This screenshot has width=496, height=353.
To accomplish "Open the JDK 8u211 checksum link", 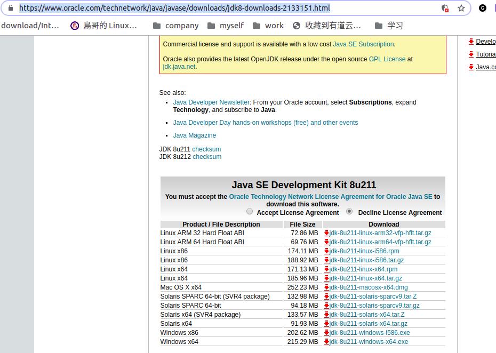I will click(206, 149).
